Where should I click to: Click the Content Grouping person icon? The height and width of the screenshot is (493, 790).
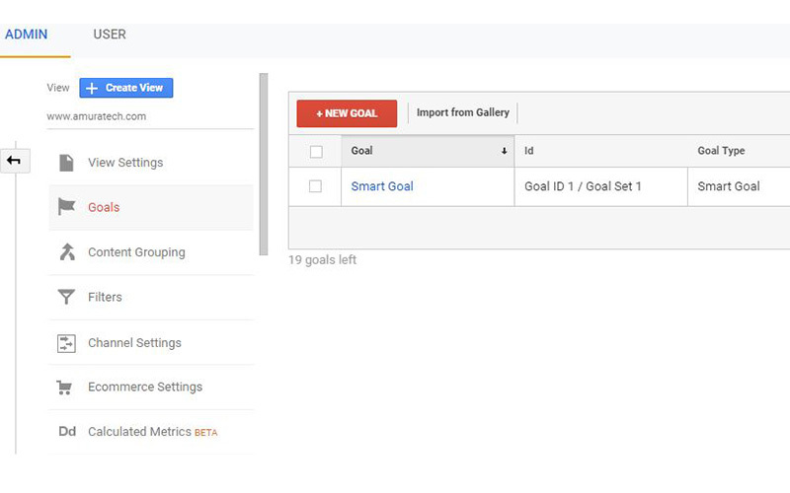click(67, 251)
